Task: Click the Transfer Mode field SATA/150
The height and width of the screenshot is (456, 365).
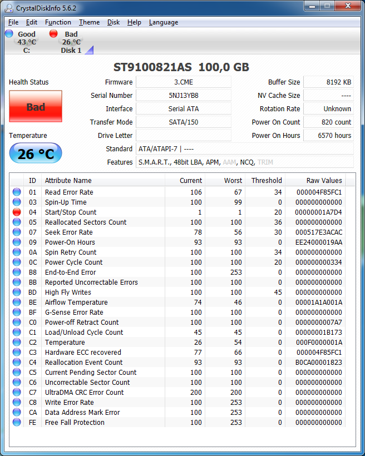Action: coord(184,122)
